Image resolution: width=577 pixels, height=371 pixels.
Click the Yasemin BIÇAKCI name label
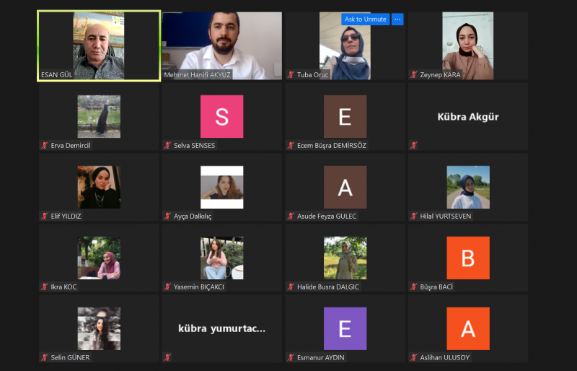point(198,287)
